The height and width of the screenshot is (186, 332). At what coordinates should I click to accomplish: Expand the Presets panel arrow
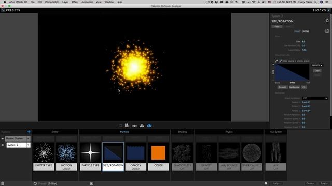tap(3, 10)
